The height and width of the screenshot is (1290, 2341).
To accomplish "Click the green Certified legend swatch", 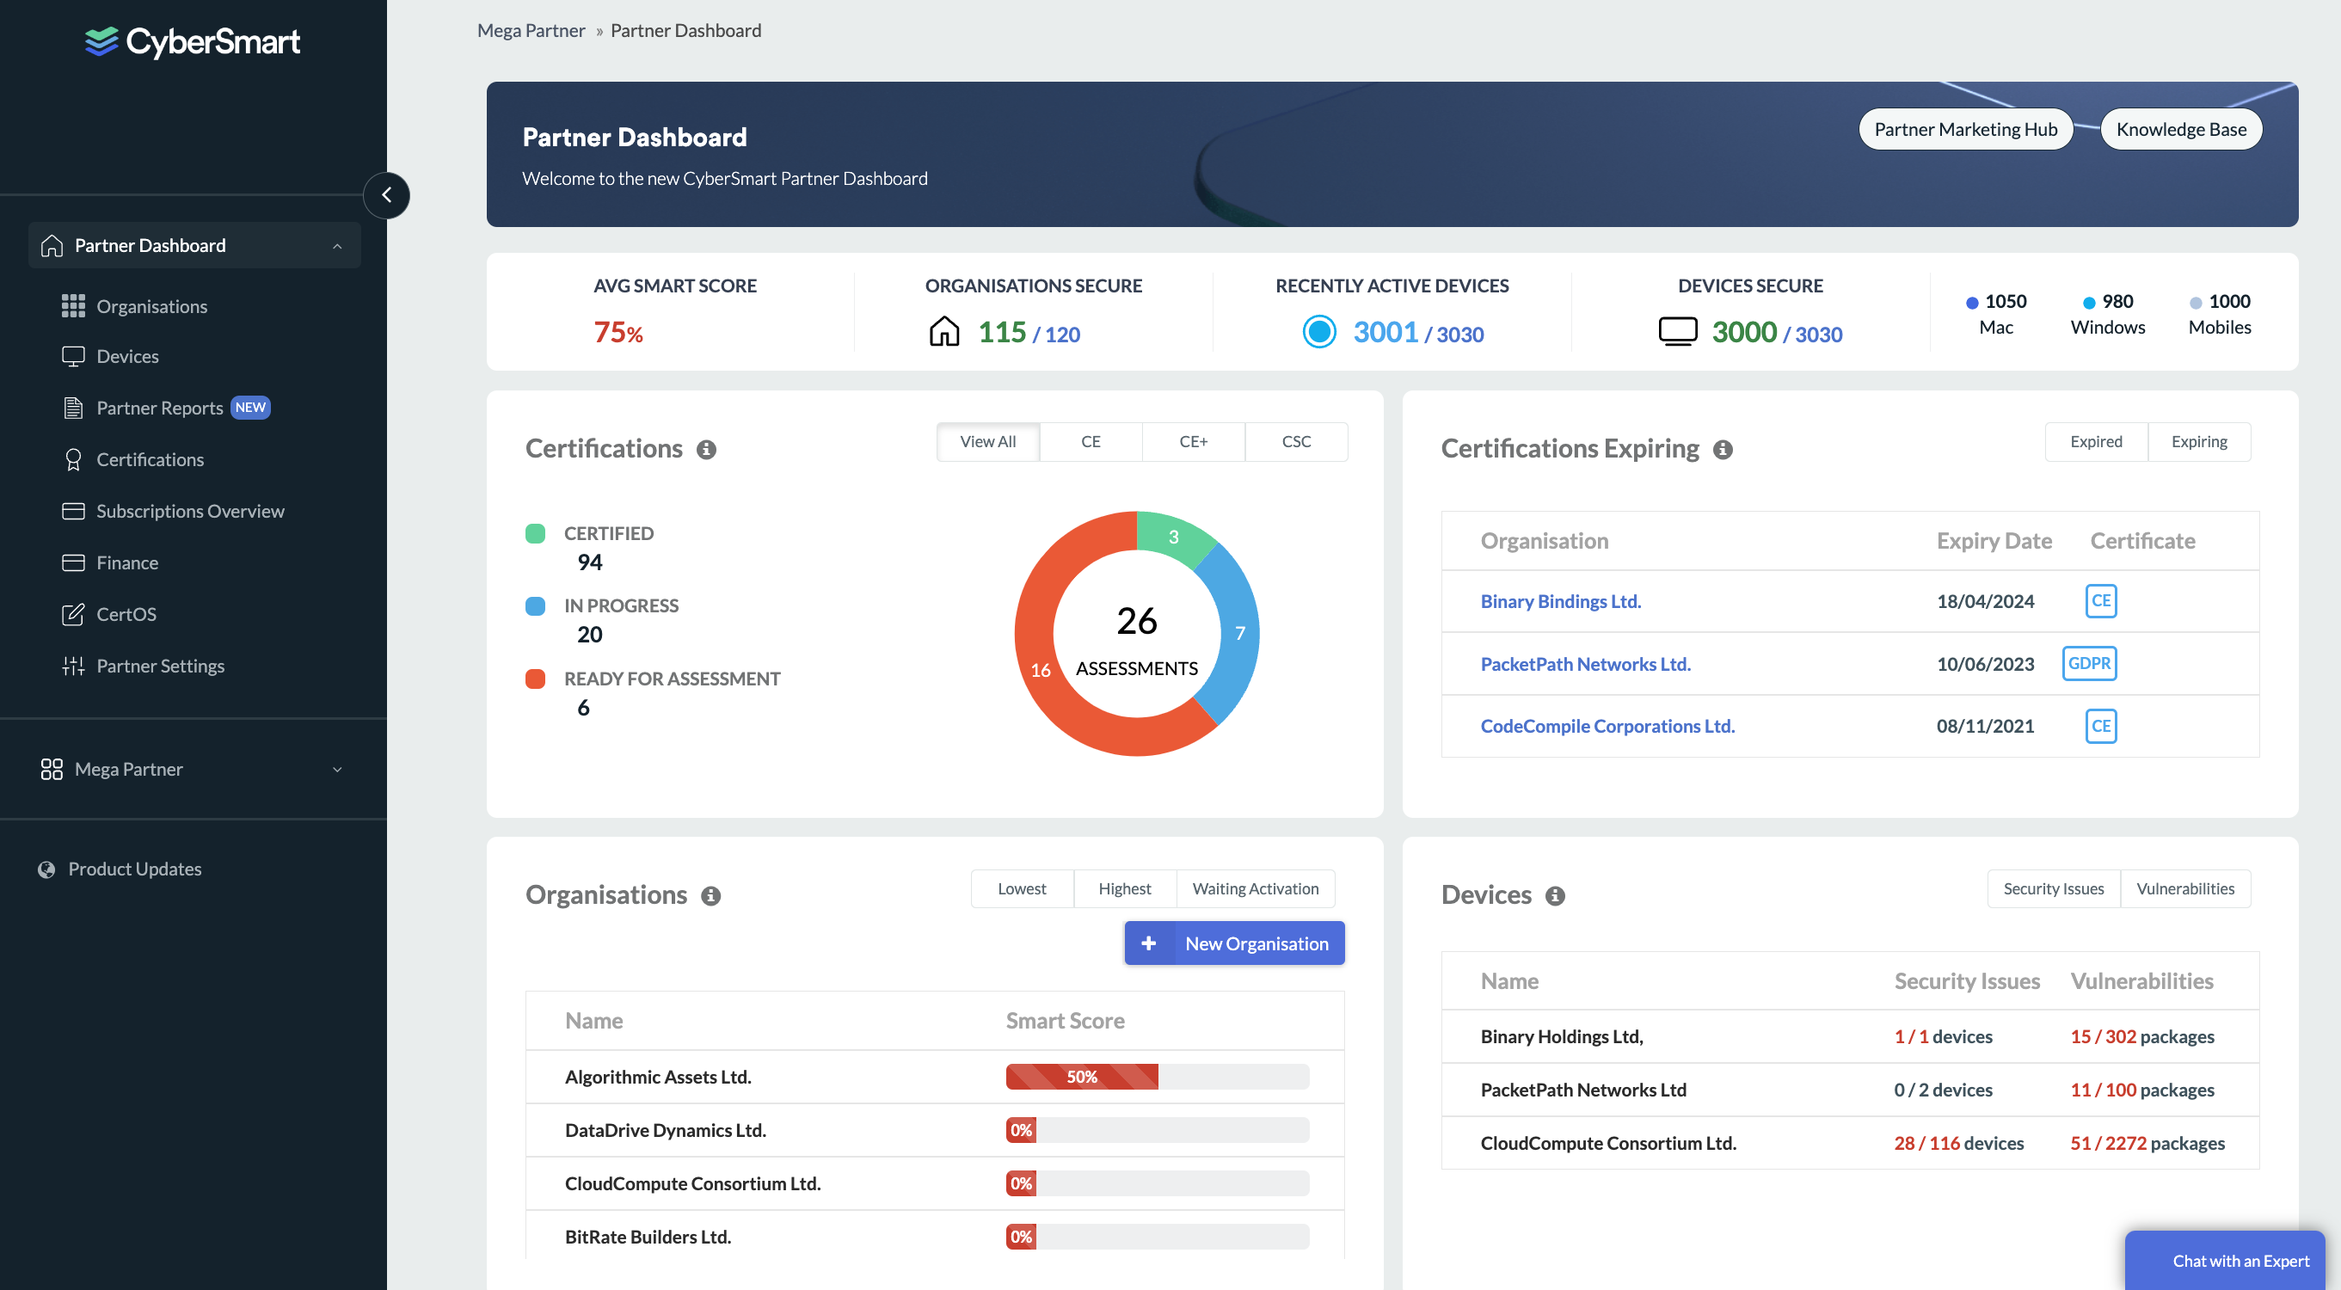I will point(535,533).
